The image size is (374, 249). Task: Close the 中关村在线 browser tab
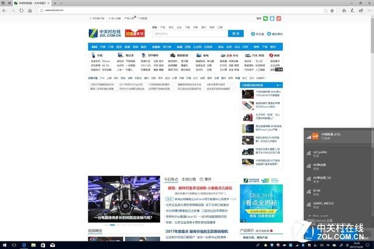[x=49, y=3]
